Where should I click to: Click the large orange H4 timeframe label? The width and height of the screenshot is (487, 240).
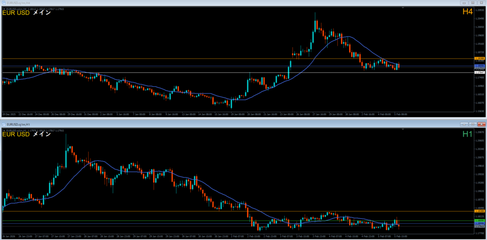[468, 11]
